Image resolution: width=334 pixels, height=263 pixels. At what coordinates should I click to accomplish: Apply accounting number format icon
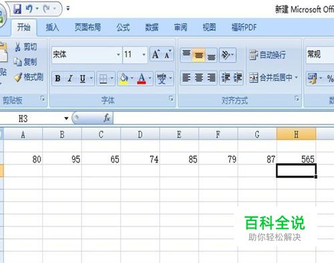coord(312,79)
